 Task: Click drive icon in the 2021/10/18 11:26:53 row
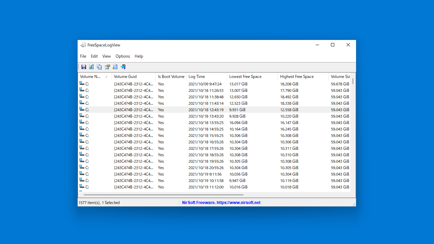[82, 90]
